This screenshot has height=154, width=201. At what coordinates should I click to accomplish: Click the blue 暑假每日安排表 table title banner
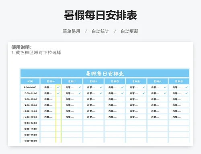click(x=105, y=74)
